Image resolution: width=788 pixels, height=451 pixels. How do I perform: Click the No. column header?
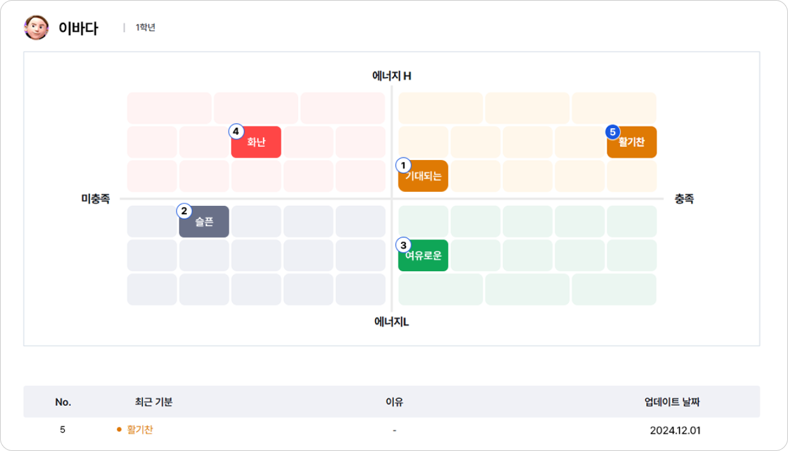(x=63, y=402)
